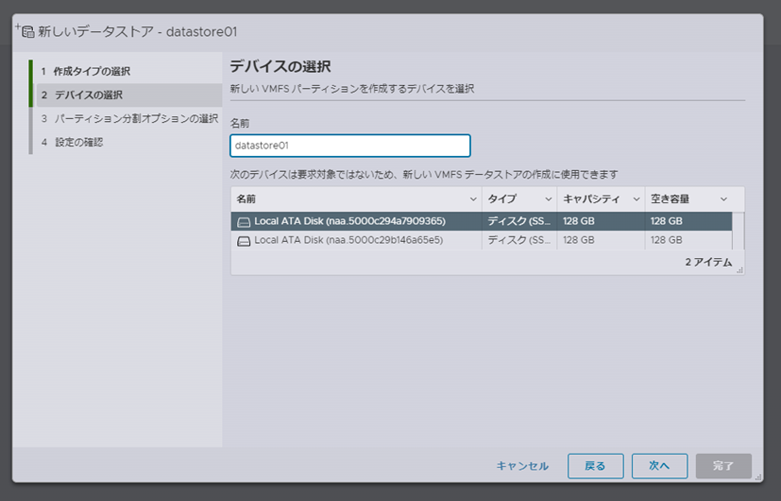Select step 3 パーティション分割オプションの選択
The height and width of the screenshot is (501, 781).
coord(129,119)
